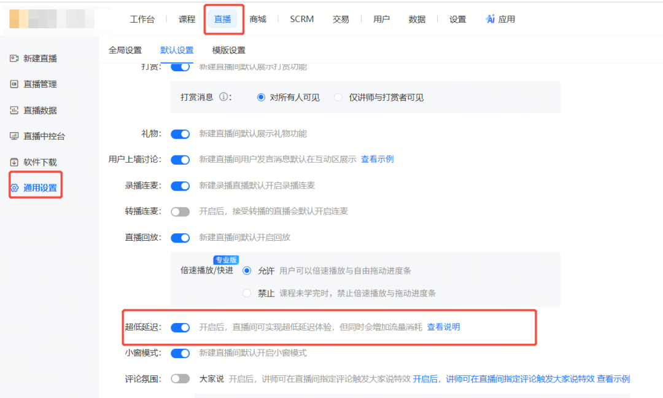Toggle the 直播回放 switch

[x=180, y=238]
